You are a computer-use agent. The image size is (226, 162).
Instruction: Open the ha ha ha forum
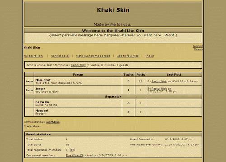42,102
